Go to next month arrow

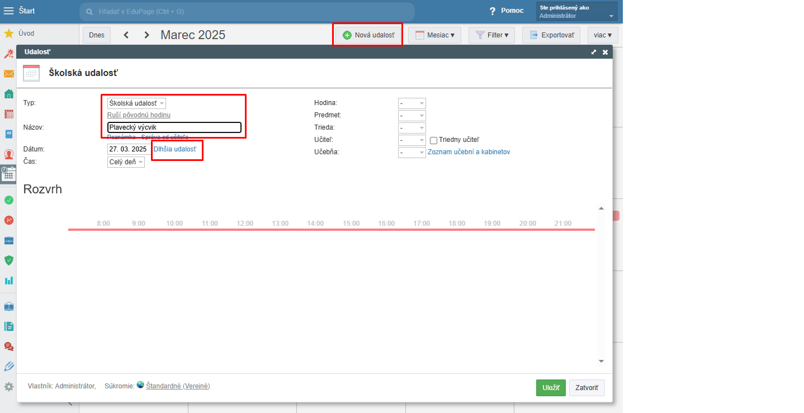(146, 35)
